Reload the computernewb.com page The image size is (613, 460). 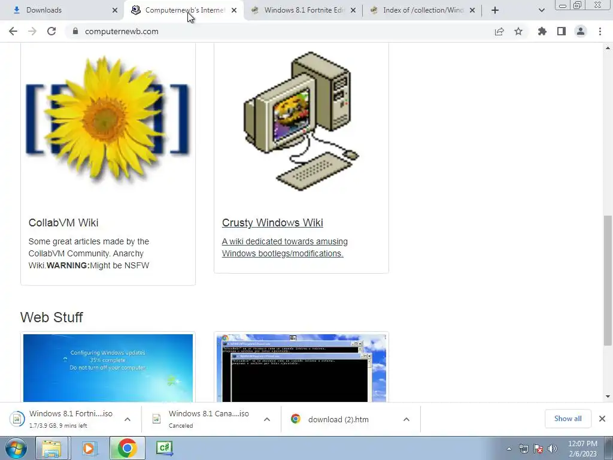[x=51, y=31]
